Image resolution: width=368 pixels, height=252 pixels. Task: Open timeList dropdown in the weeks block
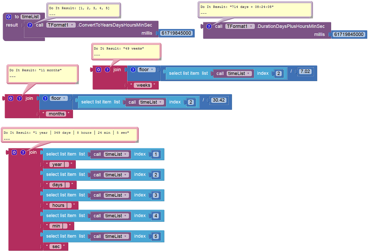coord(239,74)
